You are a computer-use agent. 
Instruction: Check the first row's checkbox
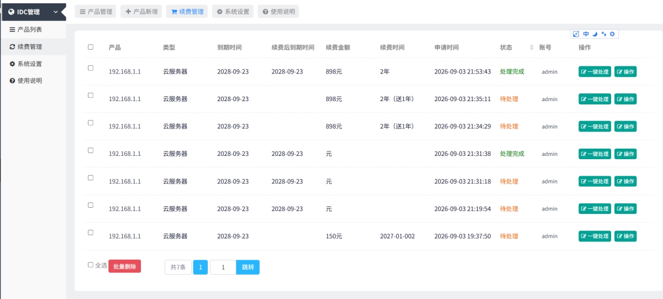pos(91,68)
